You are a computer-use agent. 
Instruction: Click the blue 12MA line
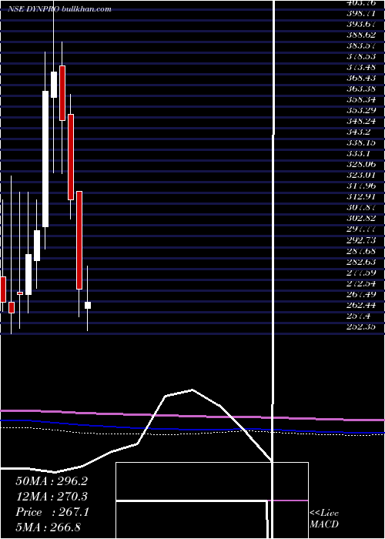192,429
